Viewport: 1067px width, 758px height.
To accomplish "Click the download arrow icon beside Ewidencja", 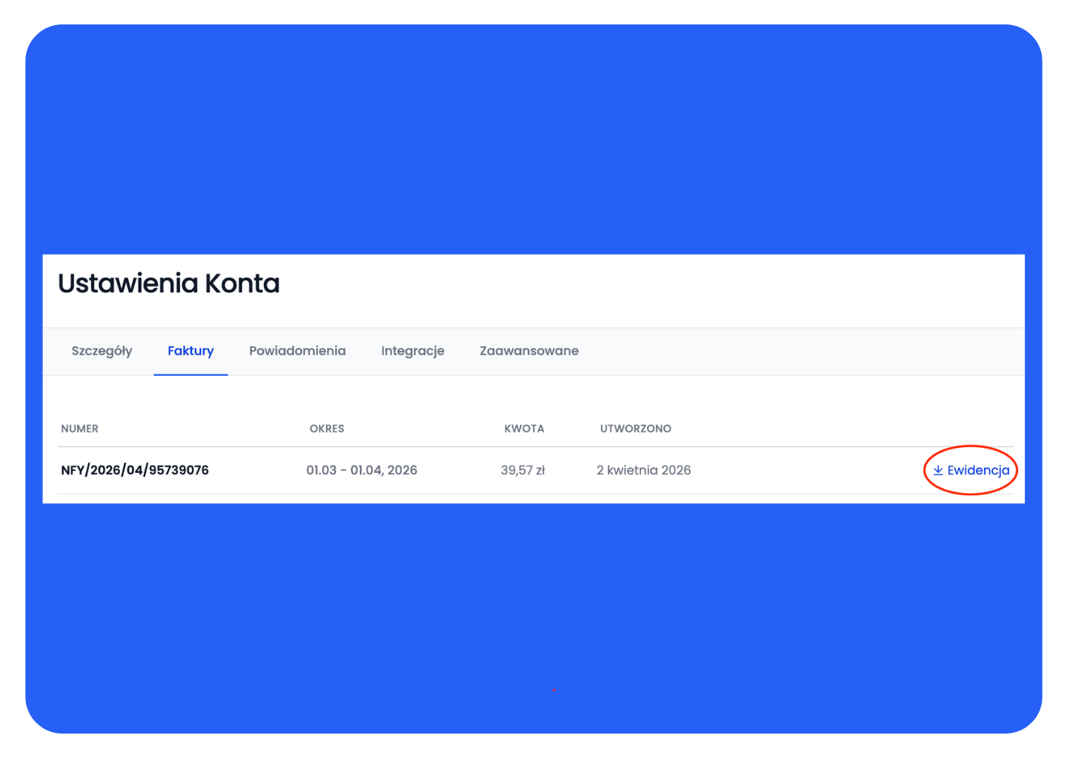I will coord(937,471).
